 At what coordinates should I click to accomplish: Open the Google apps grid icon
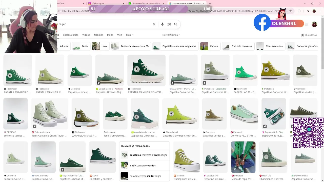tap(307, 24)
